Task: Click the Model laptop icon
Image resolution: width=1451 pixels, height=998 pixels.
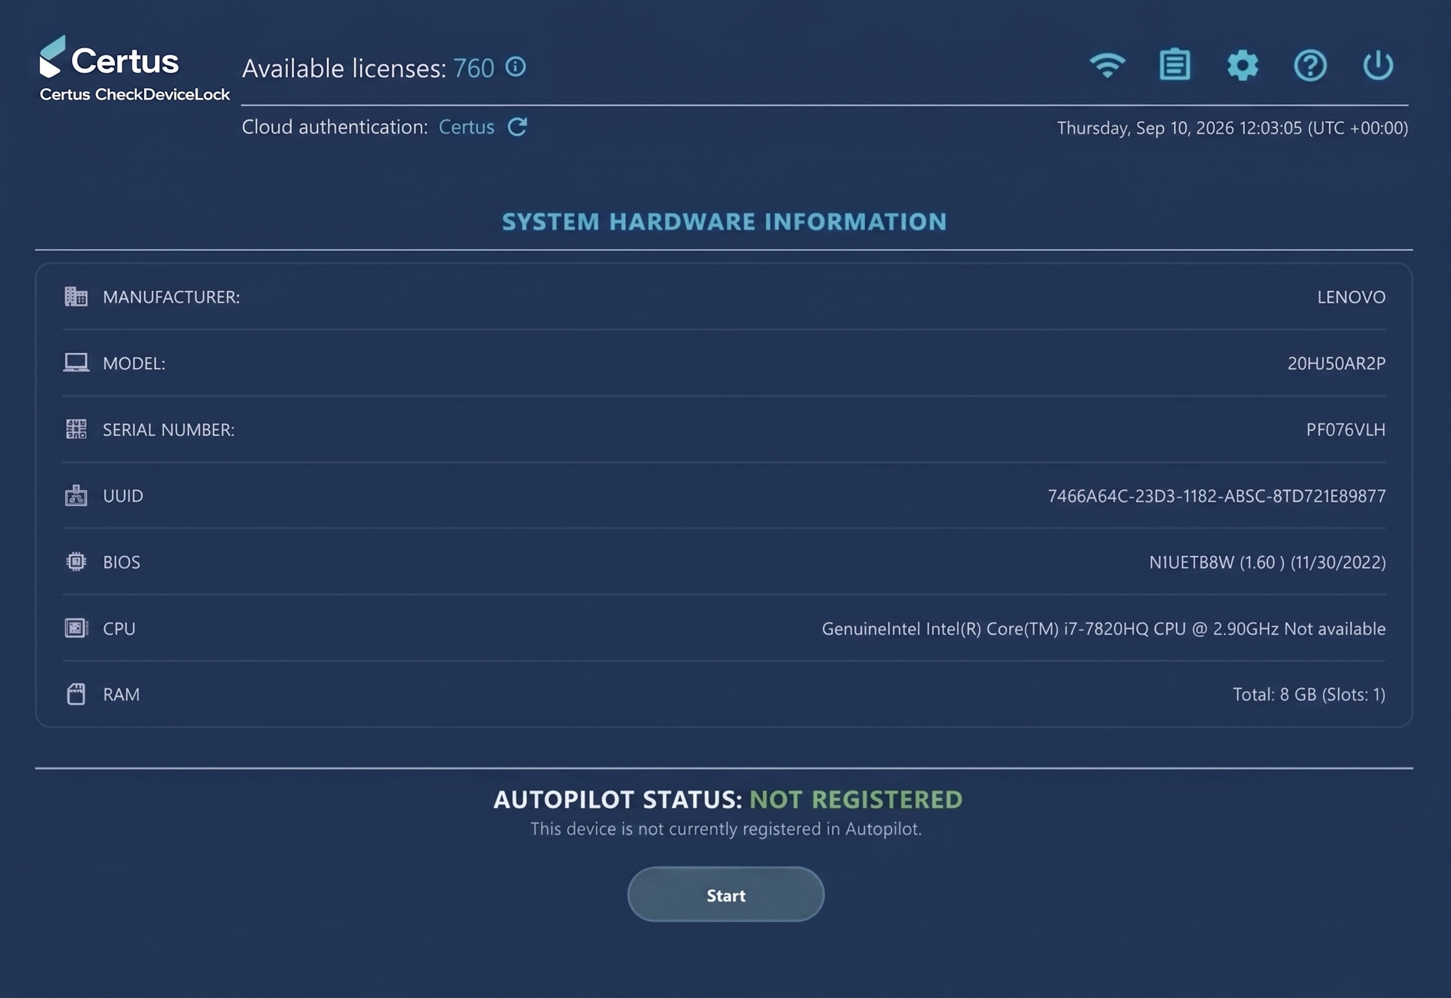Action: (x=76, y=362)
